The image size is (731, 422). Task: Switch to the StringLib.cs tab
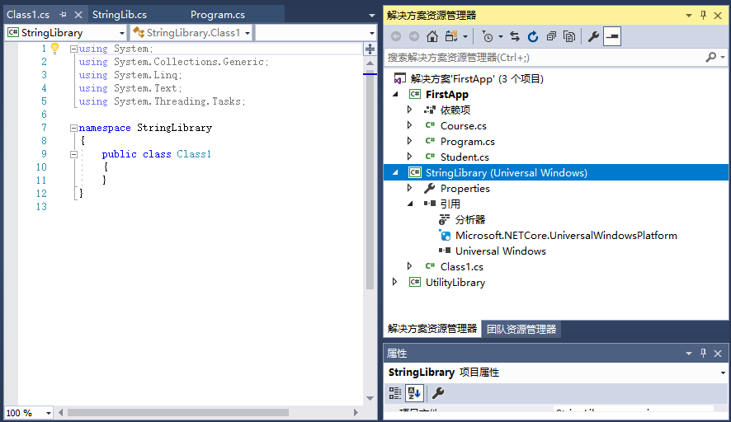click(120, 15)
